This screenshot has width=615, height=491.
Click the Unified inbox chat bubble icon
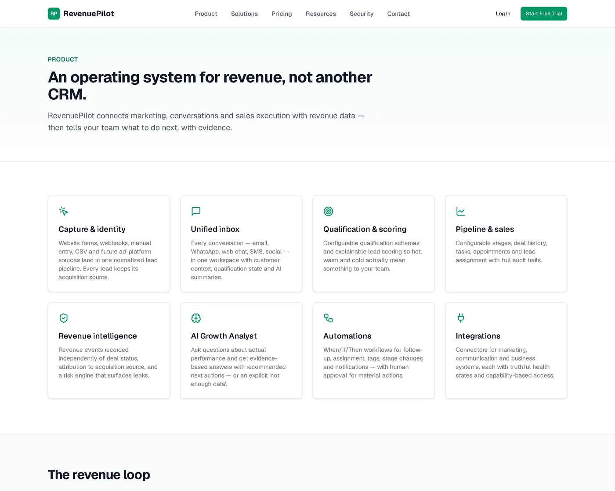coord(196,211)
